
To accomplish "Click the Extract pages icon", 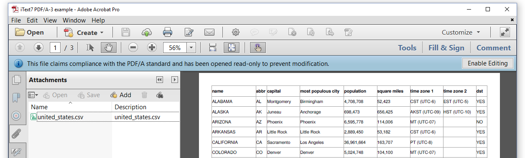I will click(x=330, y=32).
